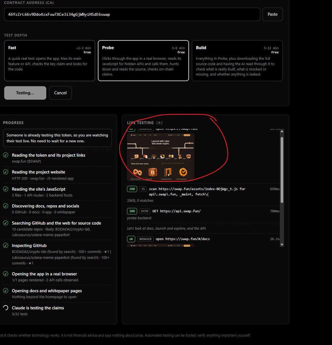
Task: Click the JS badge in the live testing log
Action: point(143,189)
